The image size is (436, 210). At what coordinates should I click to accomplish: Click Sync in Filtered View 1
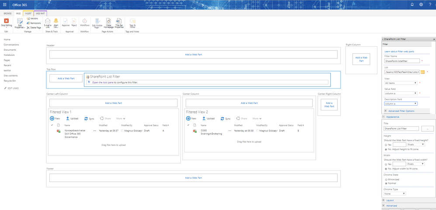pos(89,118)
